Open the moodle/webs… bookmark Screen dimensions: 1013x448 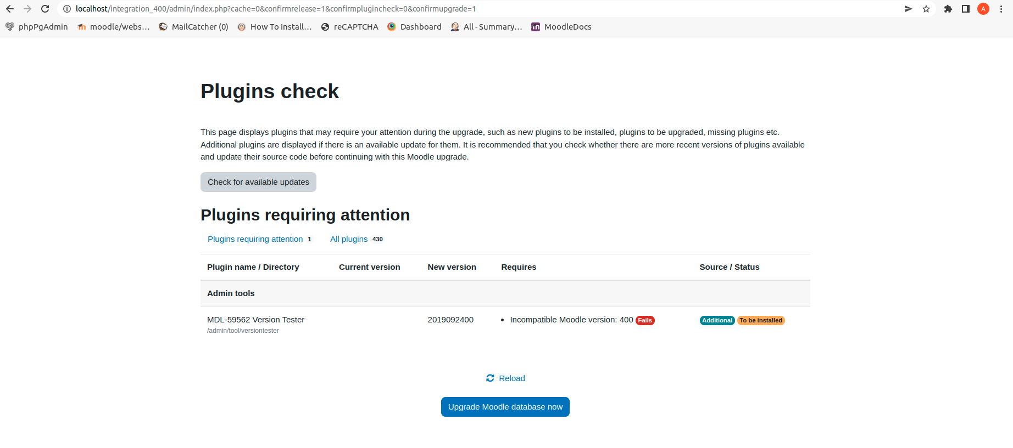pyautogui.click(x=114, y=27)
